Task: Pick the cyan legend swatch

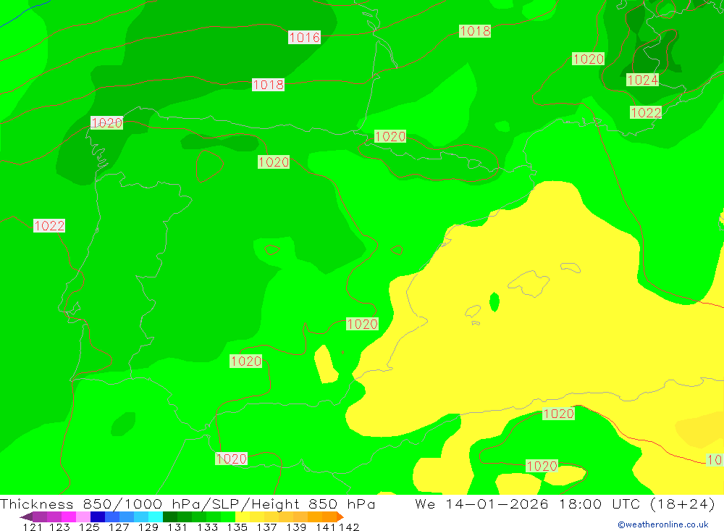Action: [155, 517]
